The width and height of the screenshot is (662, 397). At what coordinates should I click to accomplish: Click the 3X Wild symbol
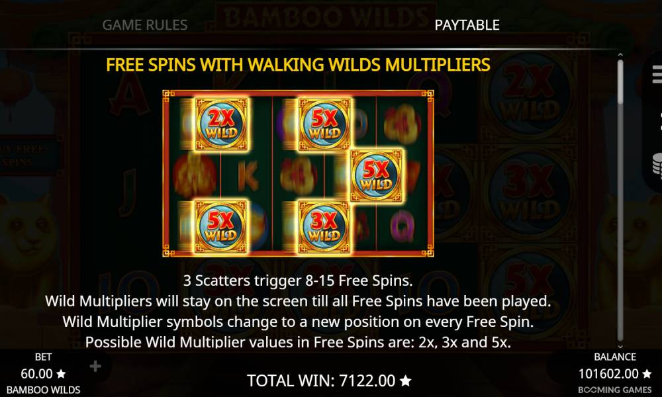coord(324,226)
